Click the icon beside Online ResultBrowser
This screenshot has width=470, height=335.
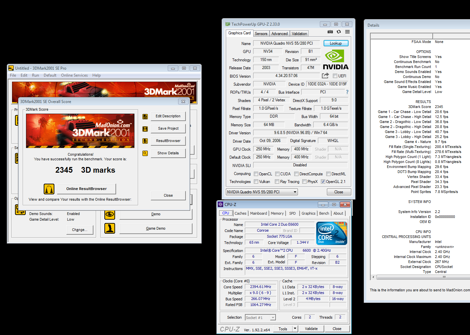pyautogui.click(x=49, y=189)
